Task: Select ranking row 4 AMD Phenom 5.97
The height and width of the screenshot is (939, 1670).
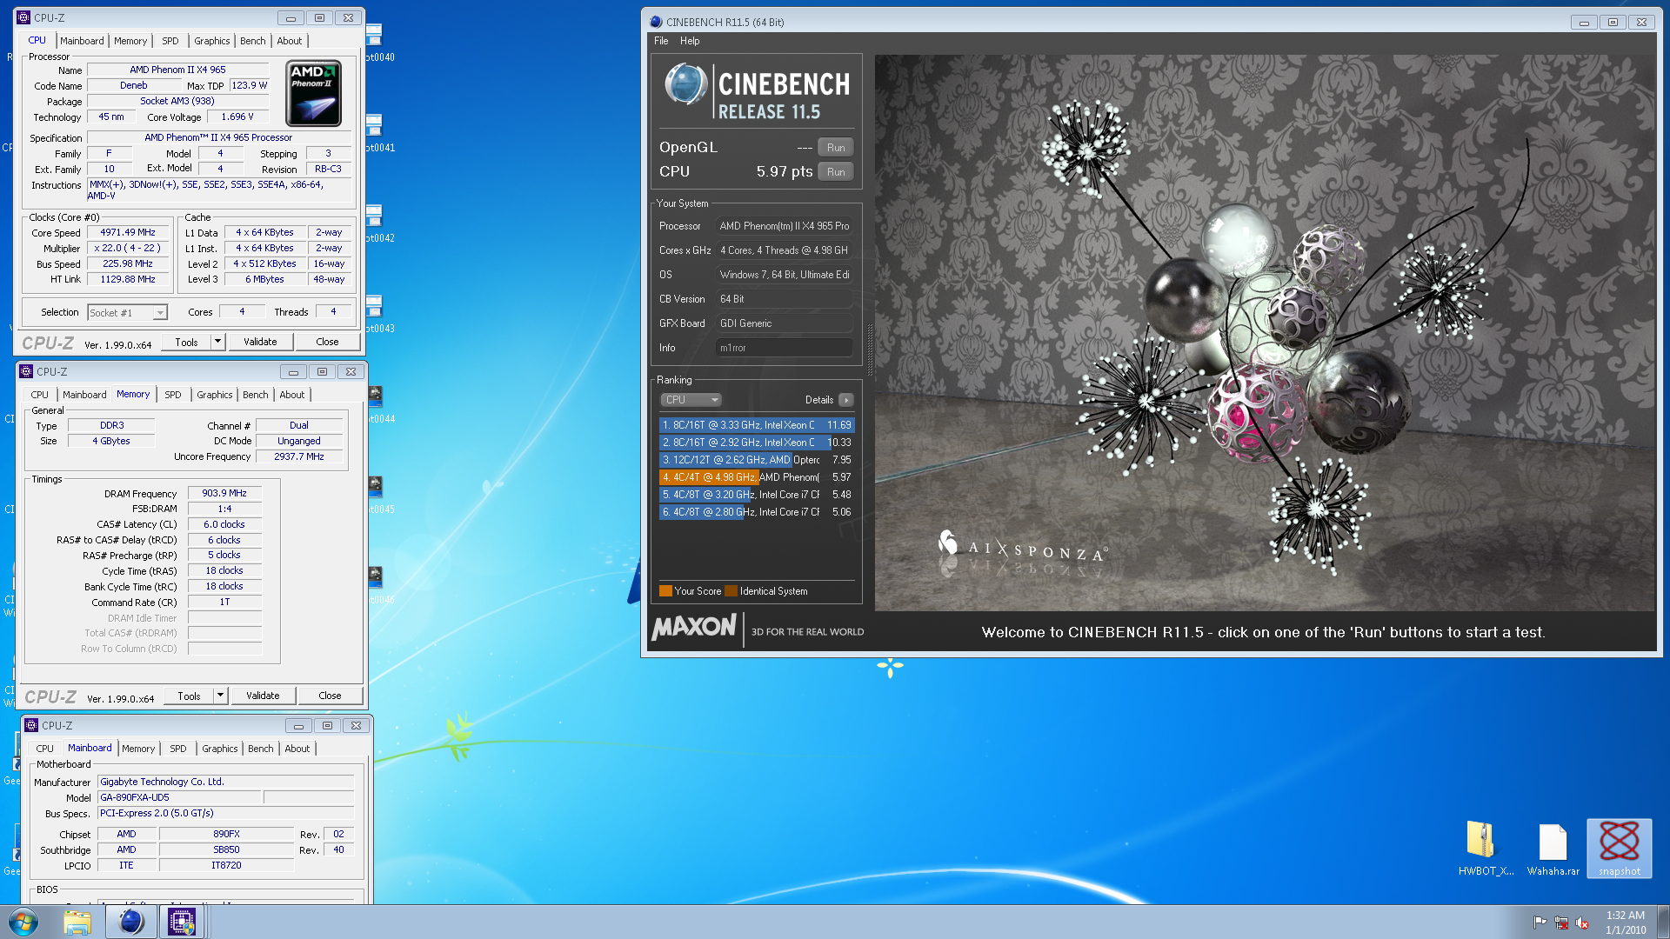Action: 757,477
